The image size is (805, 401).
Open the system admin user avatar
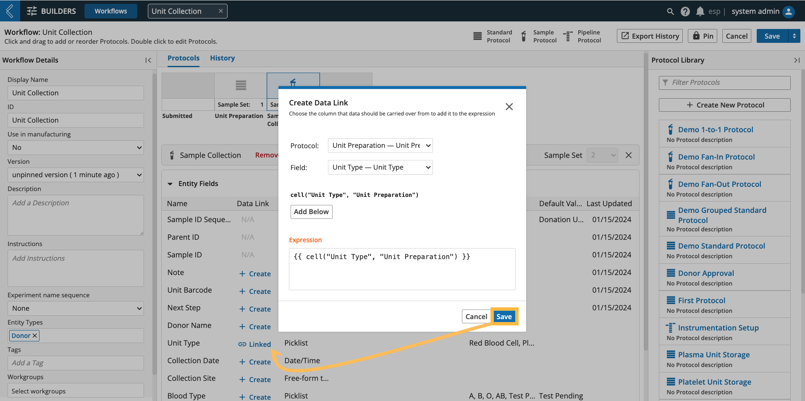coord(789,11)
